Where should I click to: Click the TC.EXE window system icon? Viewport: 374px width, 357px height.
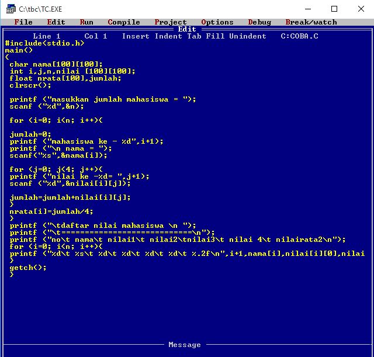click(x=11, y=9)
